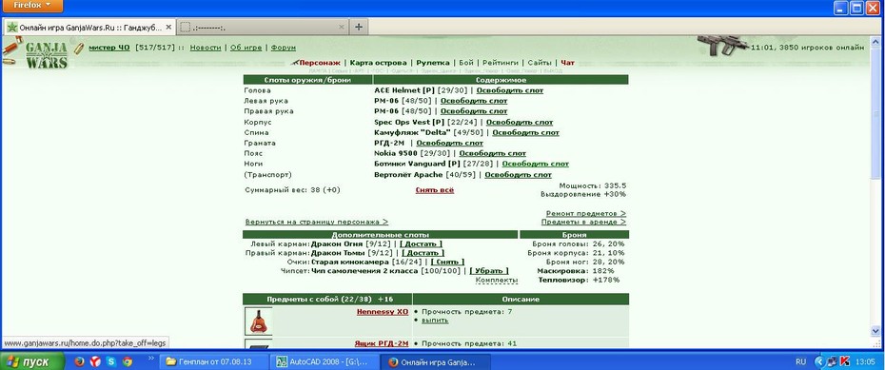Image resolution: width=885 pixels, height=370 pixels.
Task: Open the Чат menu item
Action: tap(568, 63)
